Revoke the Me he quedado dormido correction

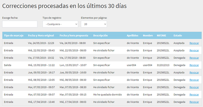(x=194, y=95)
